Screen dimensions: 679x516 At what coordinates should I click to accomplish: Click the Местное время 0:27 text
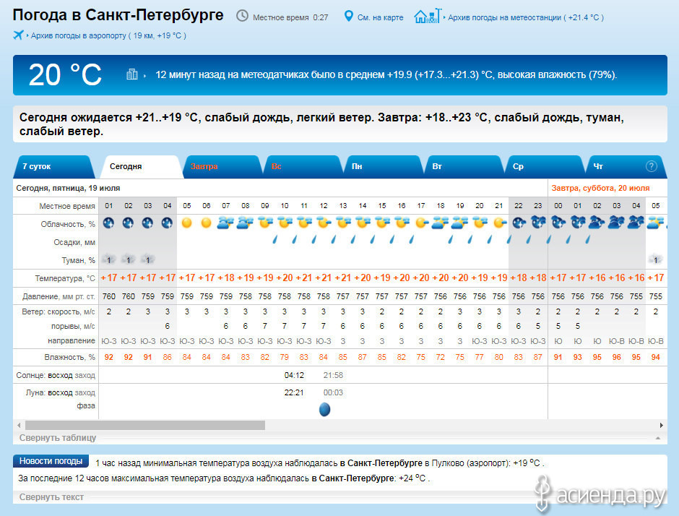pos(290,17)
